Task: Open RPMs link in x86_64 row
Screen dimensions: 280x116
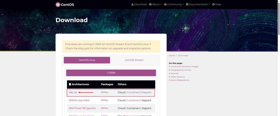Action: (104, 93)
